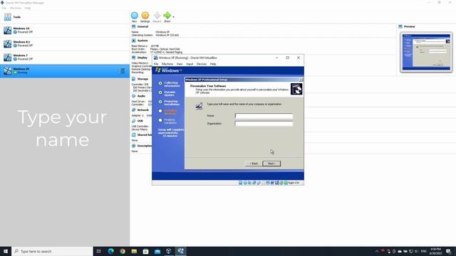
Task: Click the New machine toolbar icon
Action: 135,16
